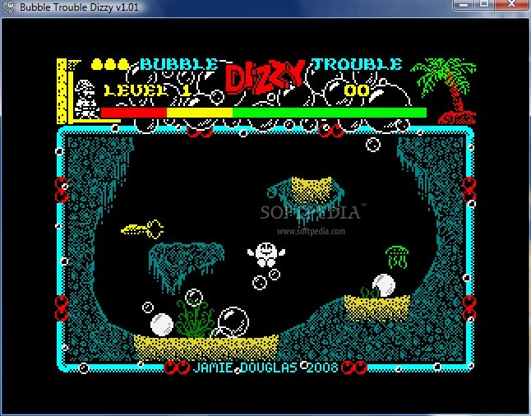The width and height of the screenshot is (531, 416).
Task: Minimize the game window
Action: coord(464,5)
